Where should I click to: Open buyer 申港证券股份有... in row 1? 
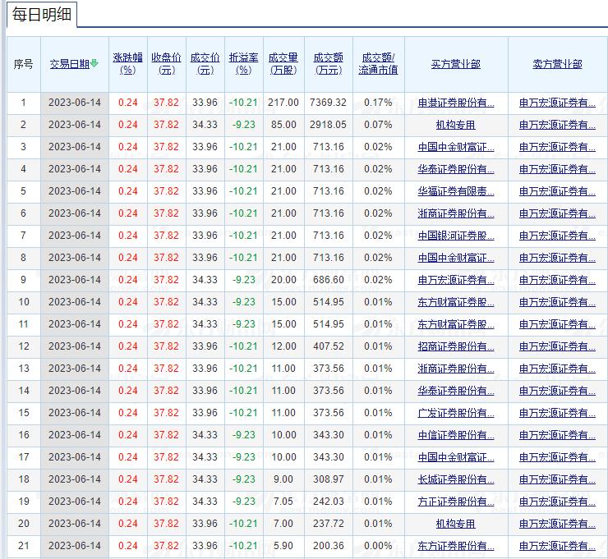point(455,103)
